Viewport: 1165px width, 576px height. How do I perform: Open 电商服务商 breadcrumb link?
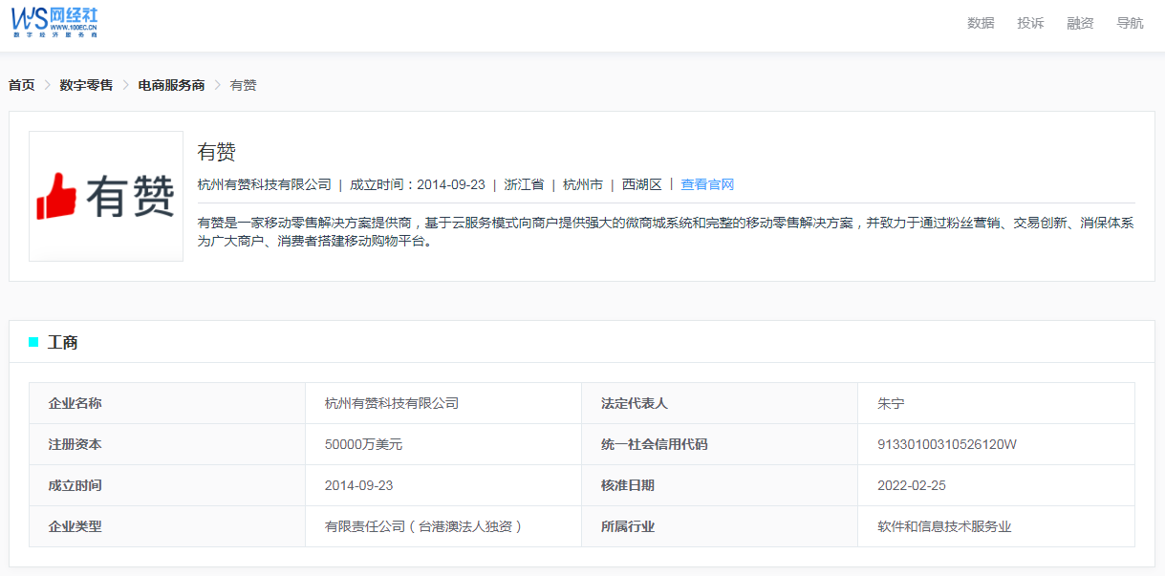click(x=171, y=85)
